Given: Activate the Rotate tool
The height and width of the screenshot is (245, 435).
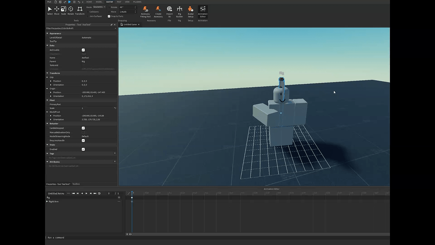Looking at the screenshot, I should 71,9.
